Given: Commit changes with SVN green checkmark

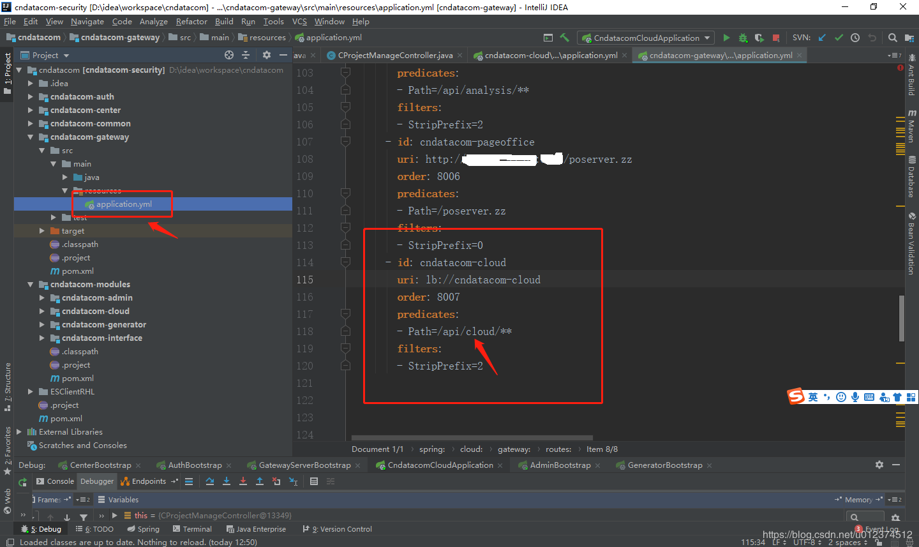Looking at the screenshot, I should 839,38.
